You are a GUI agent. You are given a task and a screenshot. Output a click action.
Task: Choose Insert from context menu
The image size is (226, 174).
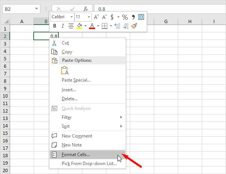click(88, 90)
